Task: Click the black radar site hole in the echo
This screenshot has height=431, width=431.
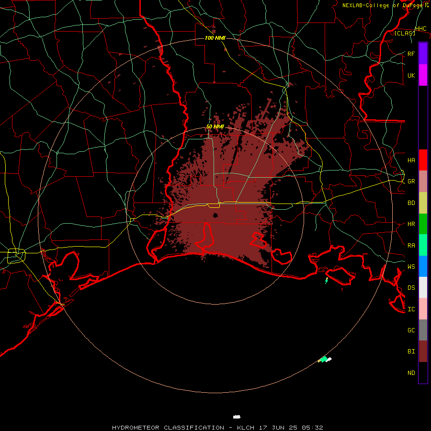Action: pyautogui.click(x=215, y=215)
